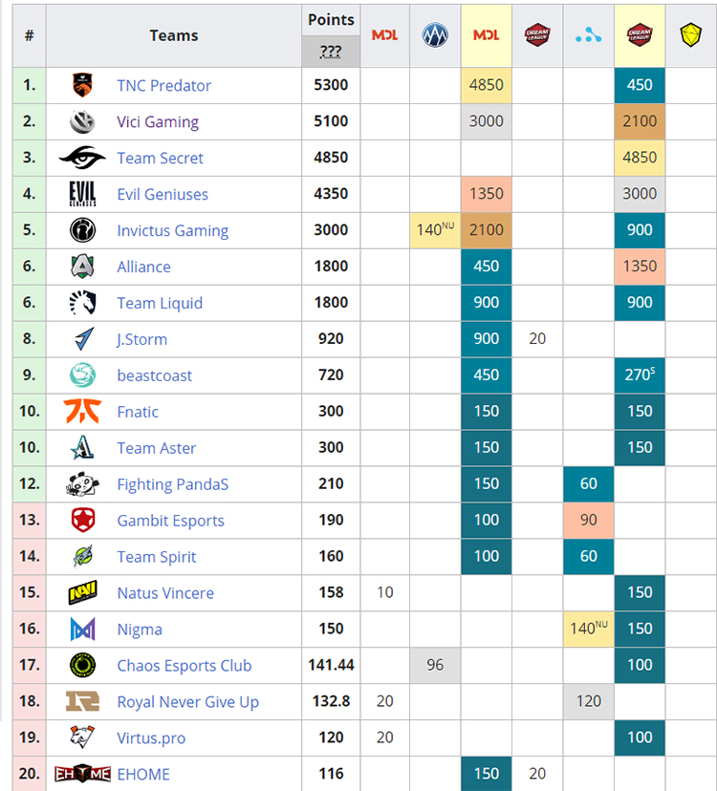Select Vici Gaming's 2100 DreamLeague cell
The image size is (717, 791).
(640, 121)
